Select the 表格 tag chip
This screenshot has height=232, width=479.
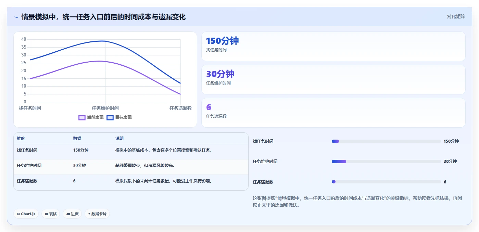pos(51,214)
